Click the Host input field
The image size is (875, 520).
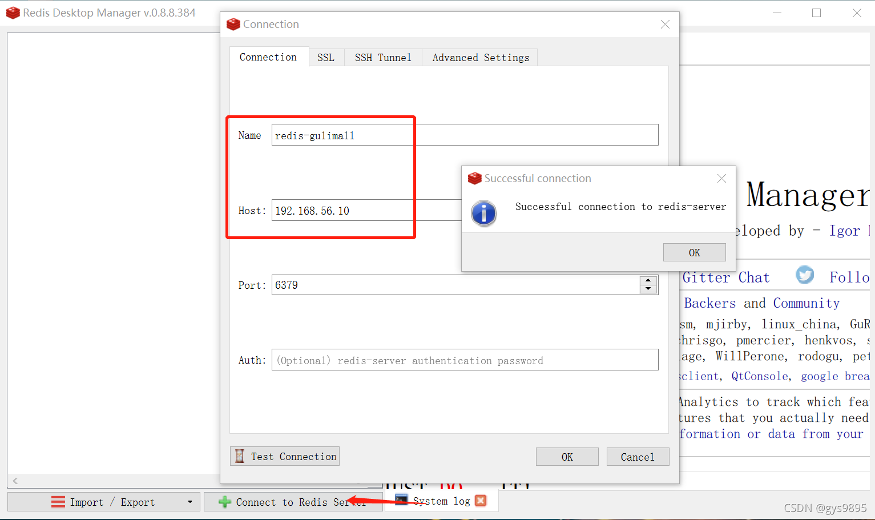pos(366,210)
